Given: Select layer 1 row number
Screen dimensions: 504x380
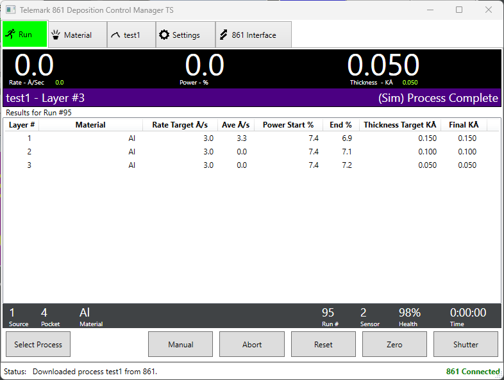Looking at the screenshot, I should pos(29,138).
